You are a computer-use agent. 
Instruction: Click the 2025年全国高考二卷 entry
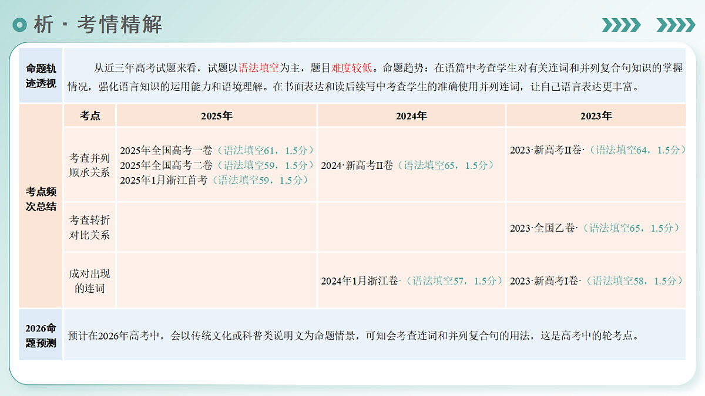(x=218, y=165)
